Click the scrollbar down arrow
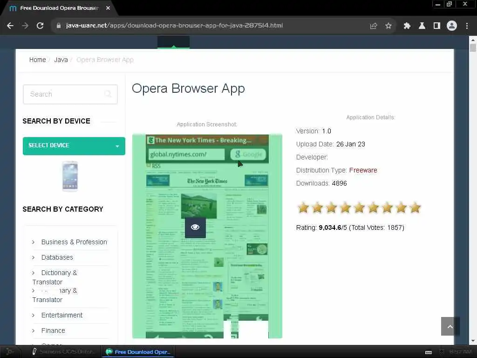 473,341
